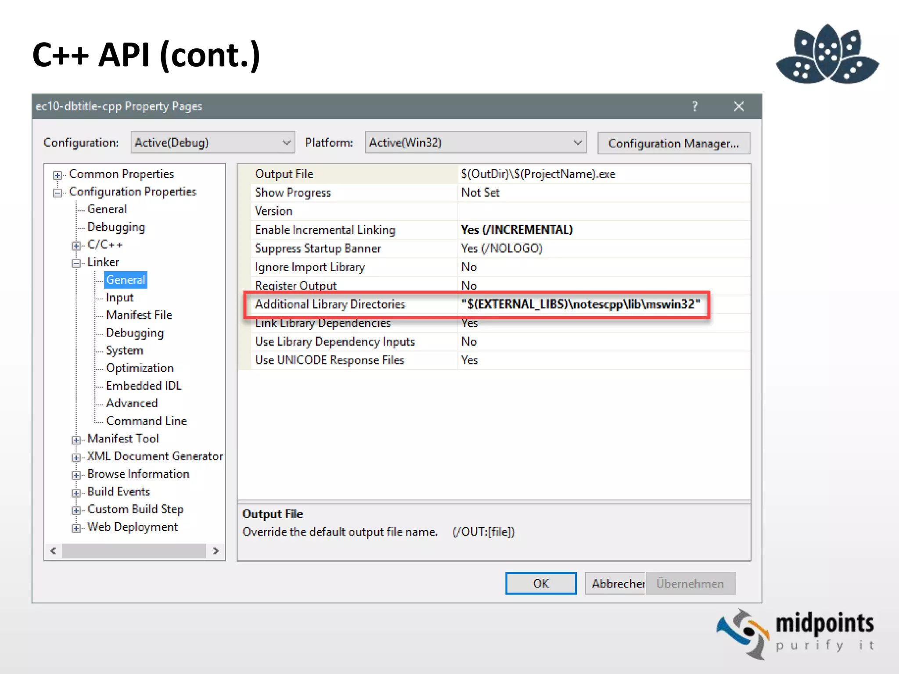Viewport: 899px width, 674px height.
Task: Open the Debugging page under Configuration Properties
Action: coord(116,227)
